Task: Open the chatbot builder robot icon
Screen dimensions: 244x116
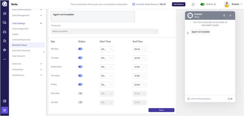Action: point(5,32)
